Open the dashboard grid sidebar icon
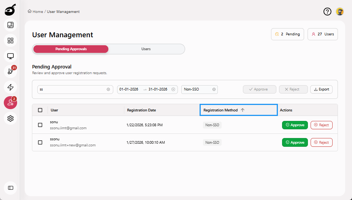Screen dimensions: 352x200 pyautogui.click(x=11, y=40)
